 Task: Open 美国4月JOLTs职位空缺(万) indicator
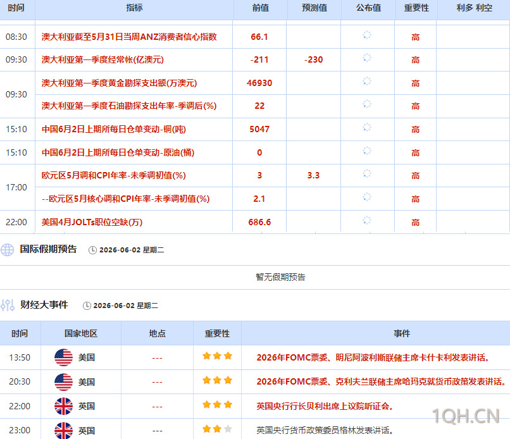pos(92,222)
